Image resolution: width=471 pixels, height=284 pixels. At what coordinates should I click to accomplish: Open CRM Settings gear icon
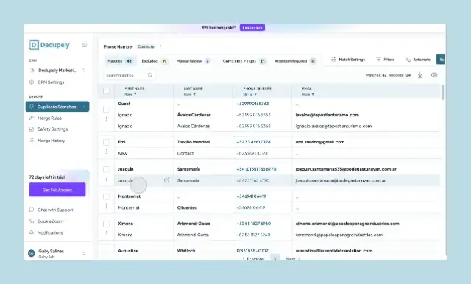click(x=32, y=82)
